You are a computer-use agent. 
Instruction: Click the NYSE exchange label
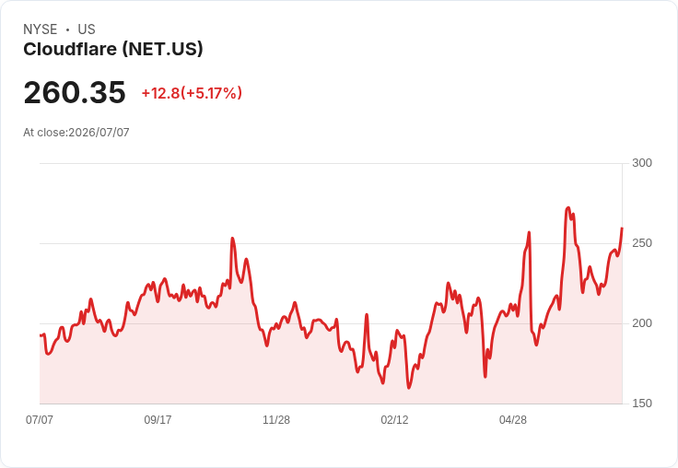pyautogui.click(x=41, y=29)
